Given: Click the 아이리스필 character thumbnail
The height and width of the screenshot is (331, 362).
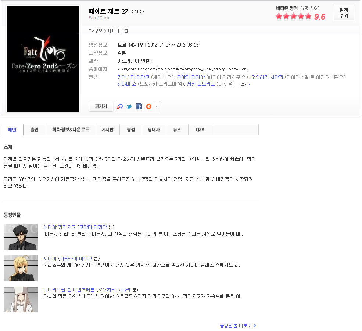Looking at the screenshot, I should pyautogui.click(x=21, y=299).
